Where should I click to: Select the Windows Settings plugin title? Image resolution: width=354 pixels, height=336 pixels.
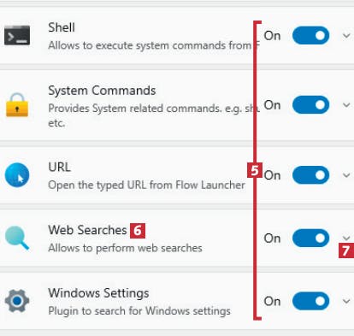[98, 293]
